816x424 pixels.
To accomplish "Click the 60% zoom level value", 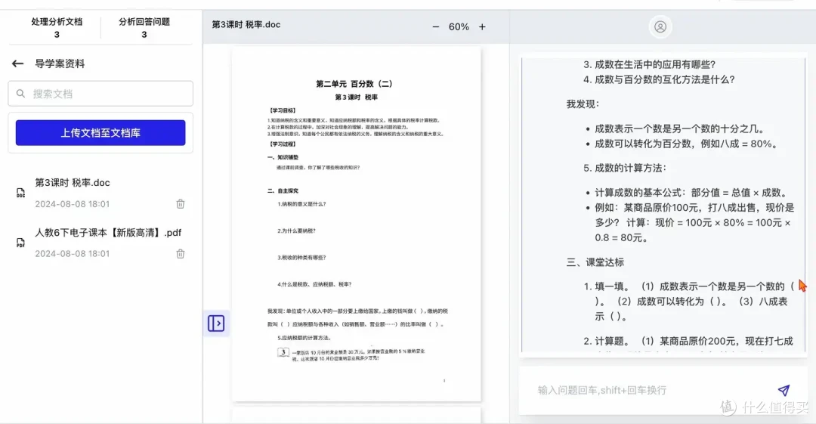I will (459, 26).
